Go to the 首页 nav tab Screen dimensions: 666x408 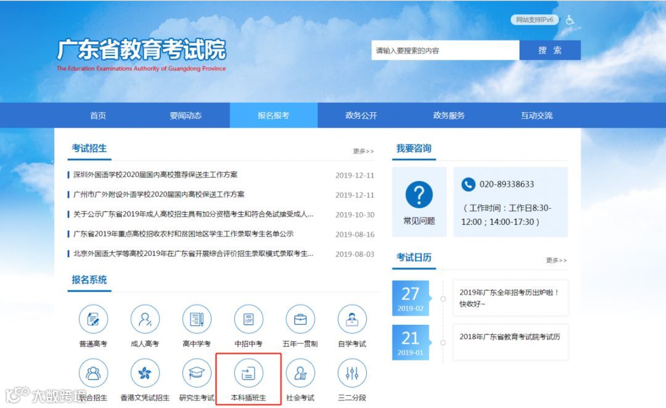click(98, 115)
